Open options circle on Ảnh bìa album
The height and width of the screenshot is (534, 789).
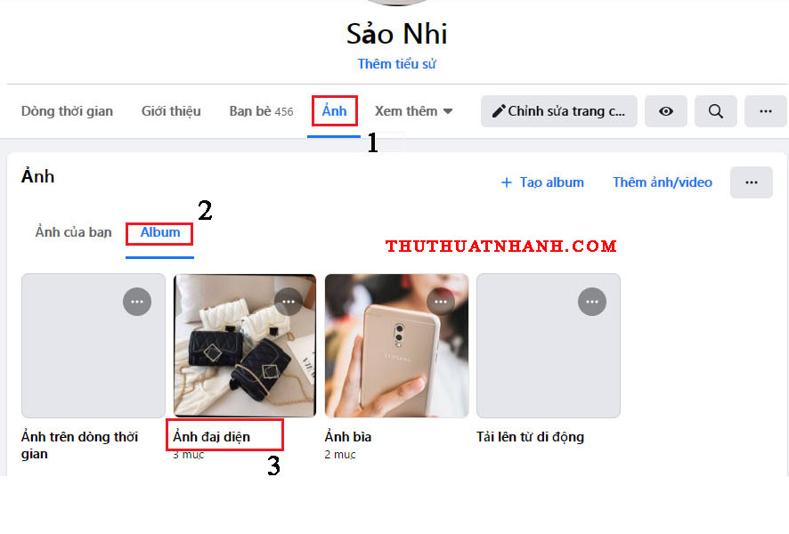pyautogui.click(x=440, y=302)
